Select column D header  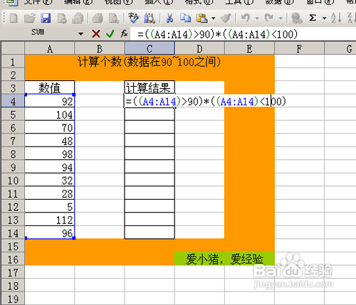[x=199, y=49]
